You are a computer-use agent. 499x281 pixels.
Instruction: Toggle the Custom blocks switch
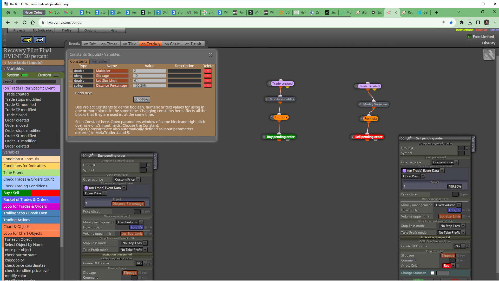pyautogui.click(x=56, y=75)
